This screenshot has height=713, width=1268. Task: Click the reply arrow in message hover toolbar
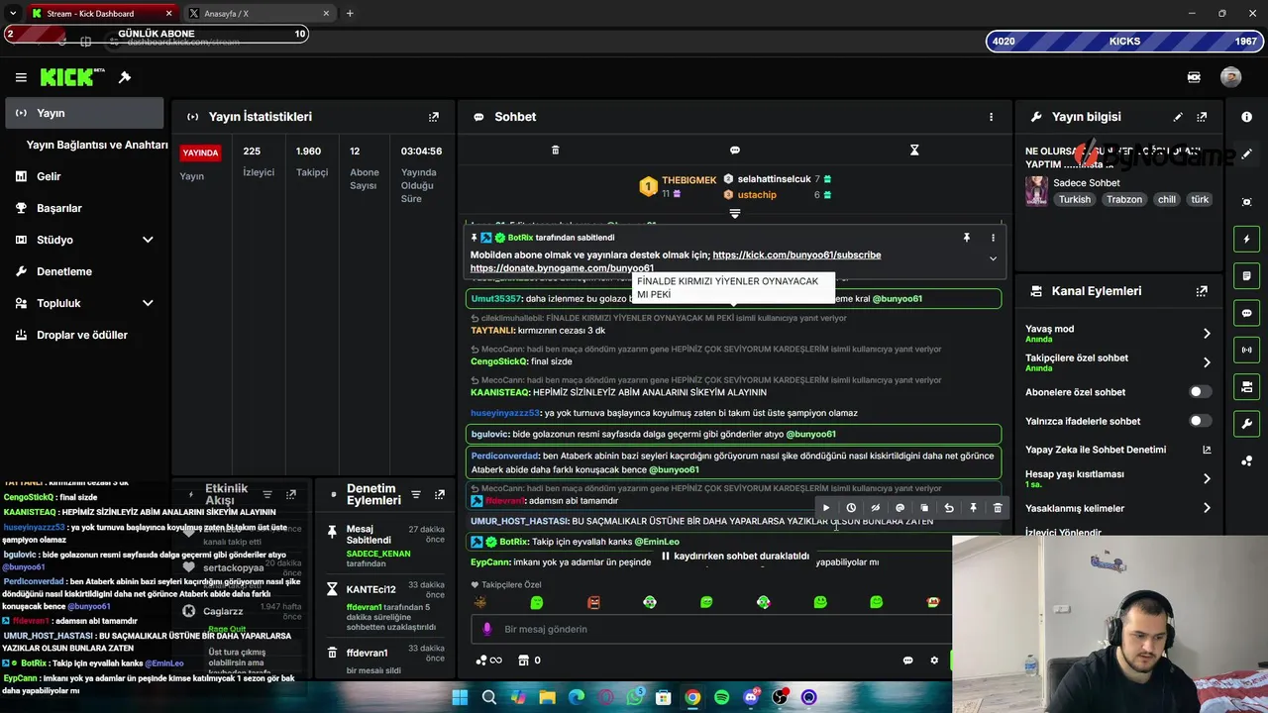click(948, 508)
